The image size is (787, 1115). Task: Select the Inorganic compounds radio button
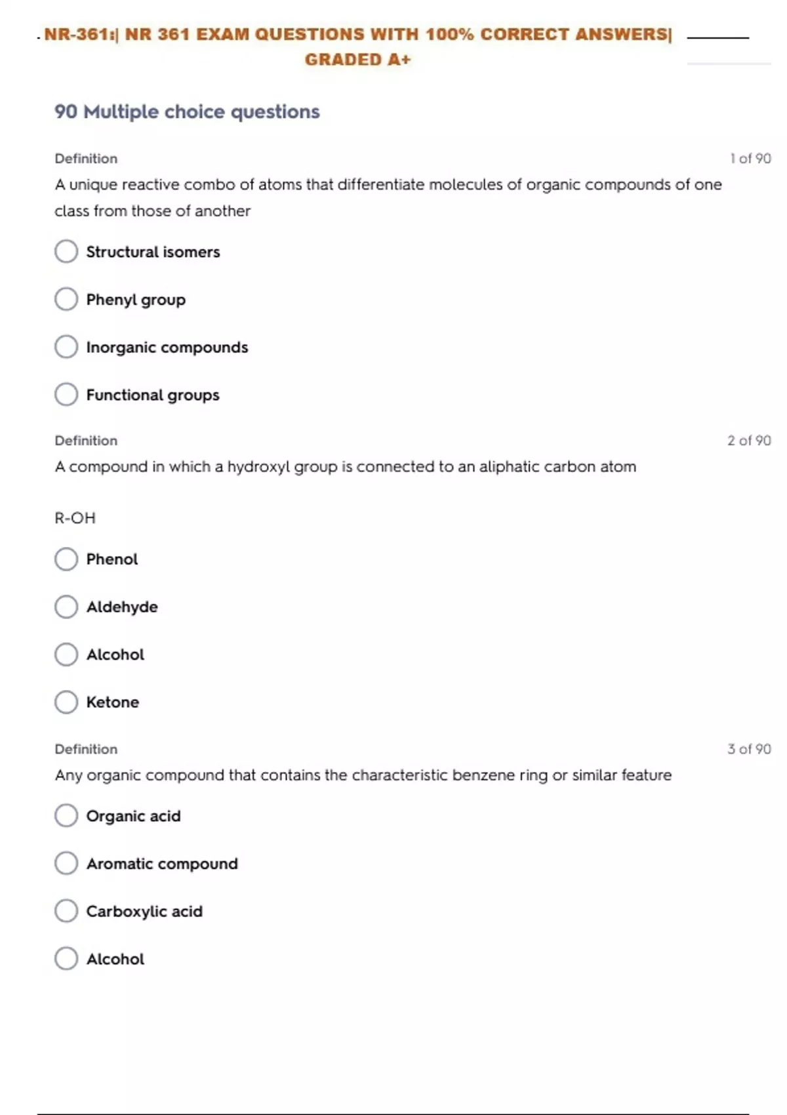(x=66, y=347)
